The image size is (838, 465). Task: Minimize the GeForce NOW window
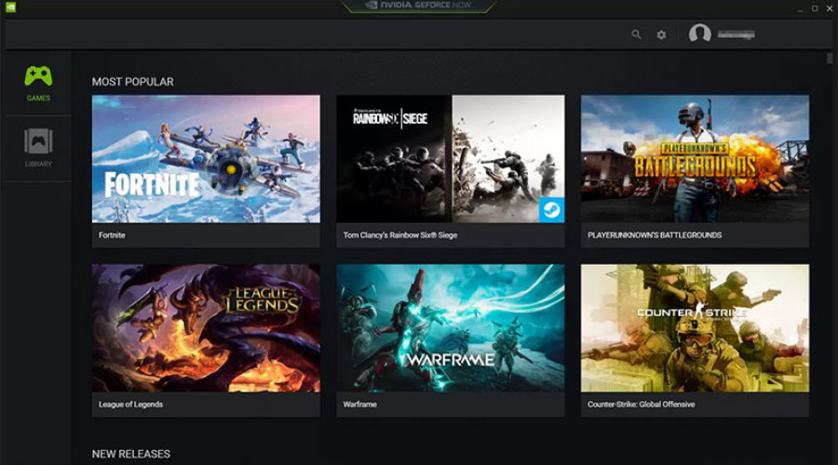pos(800,8)
